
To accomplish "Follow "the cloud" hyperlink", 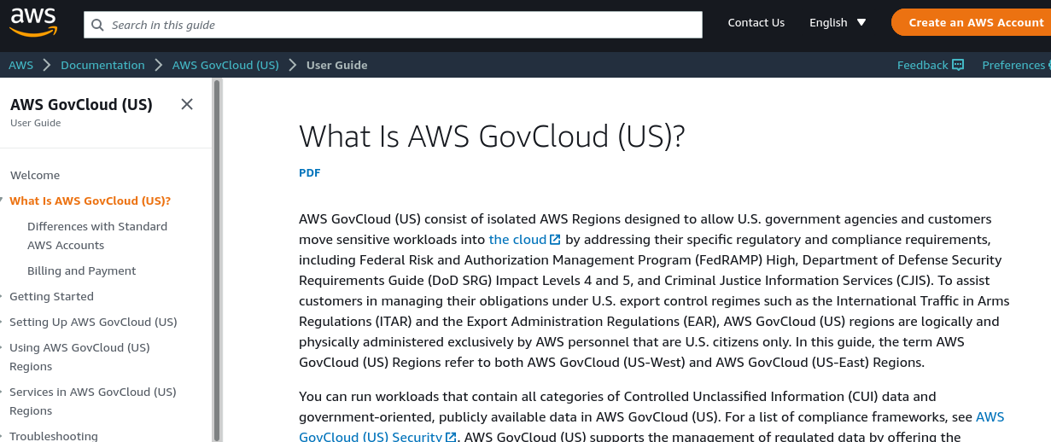I will tap(517, 240).
